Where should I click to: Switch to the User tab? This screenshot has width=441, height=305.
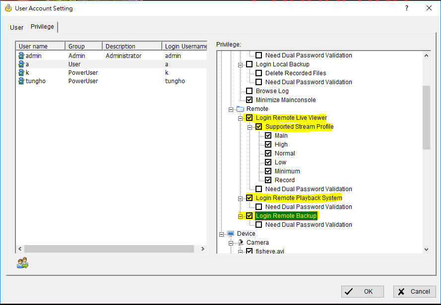pyautogui.click(x=17, y=27)
